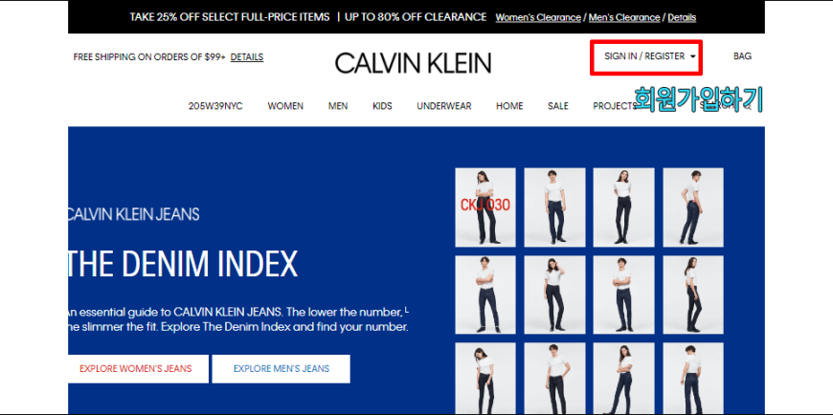833x415 pixels.
Task: Click the Calvin Klein logo
Action: click(x=413, y=63)
